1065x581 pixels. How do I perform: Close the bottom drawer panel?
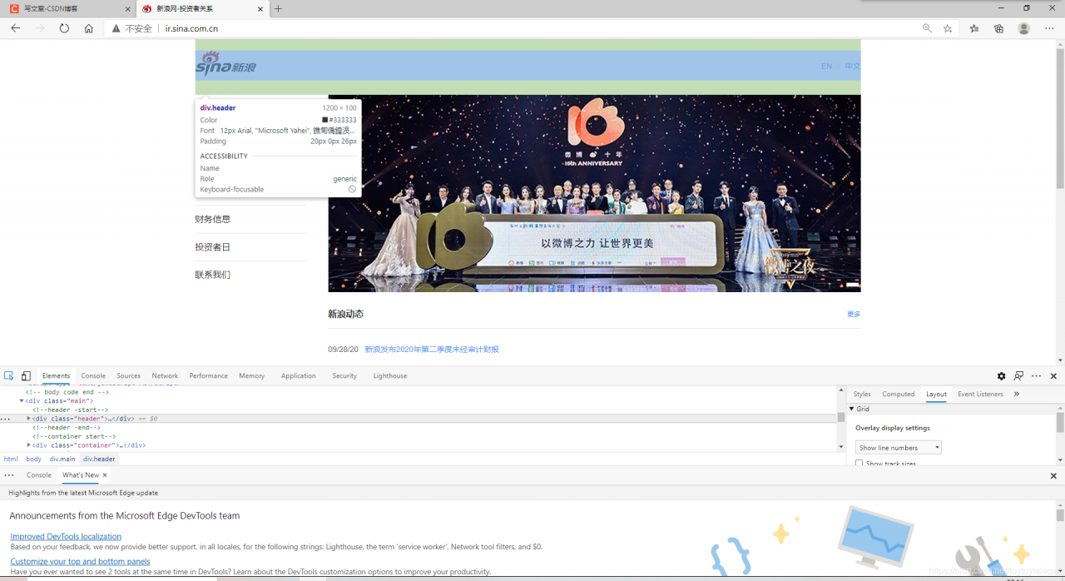point(1053,476)
